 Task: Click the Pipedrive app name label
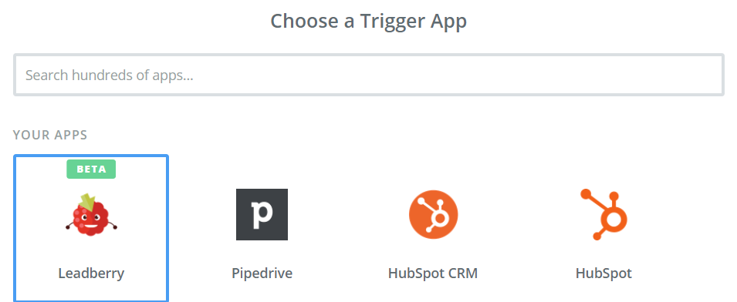(262, 273)
